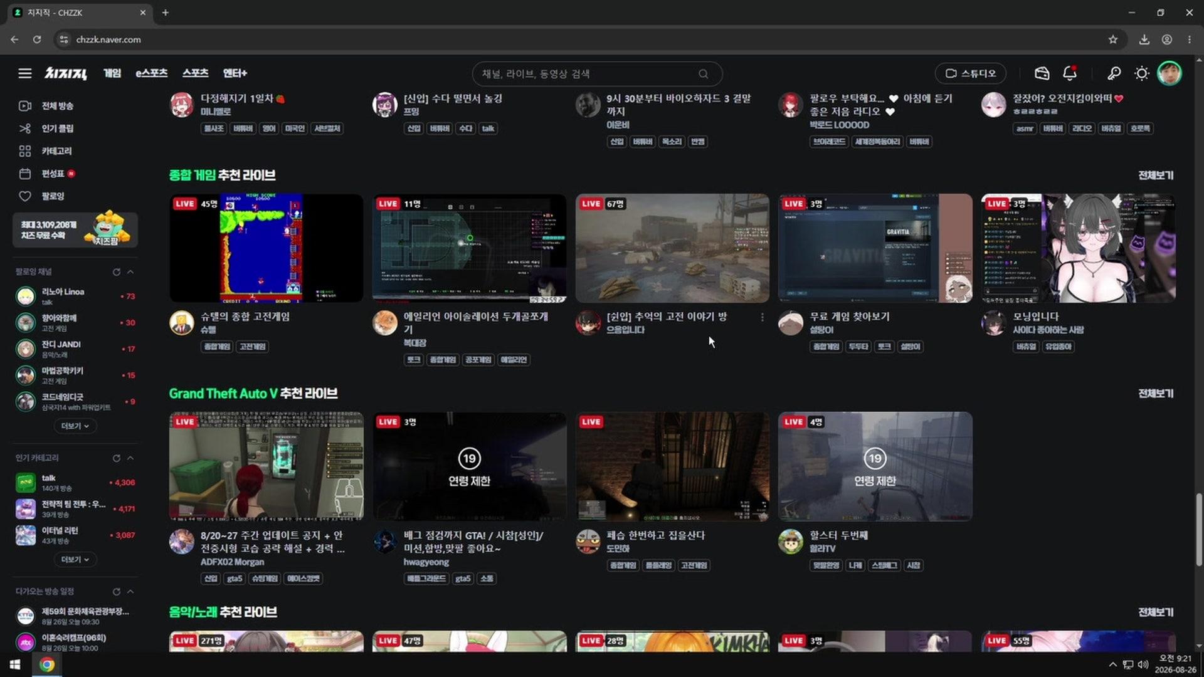Open the 게임 tab in the top navigation

tap(112, 73)
